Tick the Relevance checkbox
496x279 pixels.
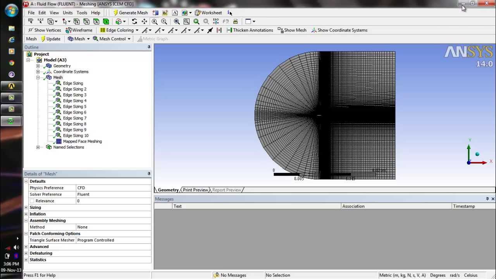coord(32,201)
